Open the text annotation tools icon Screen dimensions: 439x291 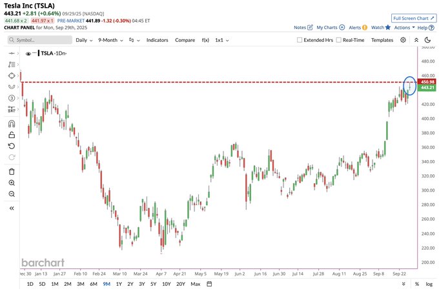[12, 65]
